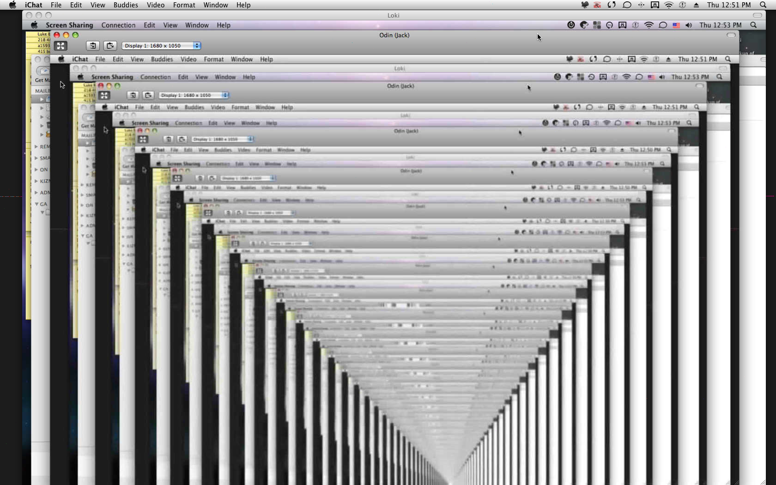Open Buddies menu in first nested iChat menu bar
Viewport: 776px width, 485px height.
click(162, 59)
